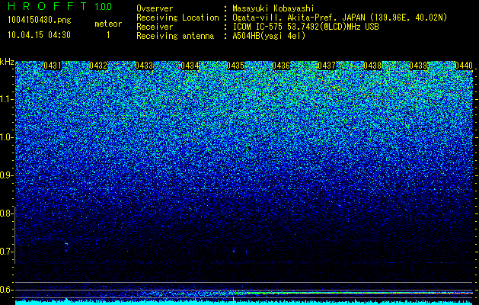Click the kHz axis unit label
Image resolution: width=479 pixels, height=305 pixels.
click(7, 62)
